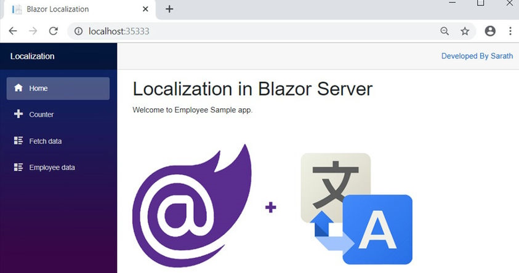The image size is (519, 273).
Task: Open the Chrome profile avatar
Action: coord(490,31)
